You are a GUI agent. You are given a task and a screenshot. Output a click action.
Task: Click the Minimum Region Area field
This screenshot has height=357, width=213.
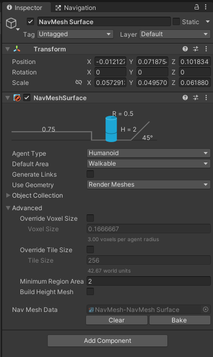(148, 281)
